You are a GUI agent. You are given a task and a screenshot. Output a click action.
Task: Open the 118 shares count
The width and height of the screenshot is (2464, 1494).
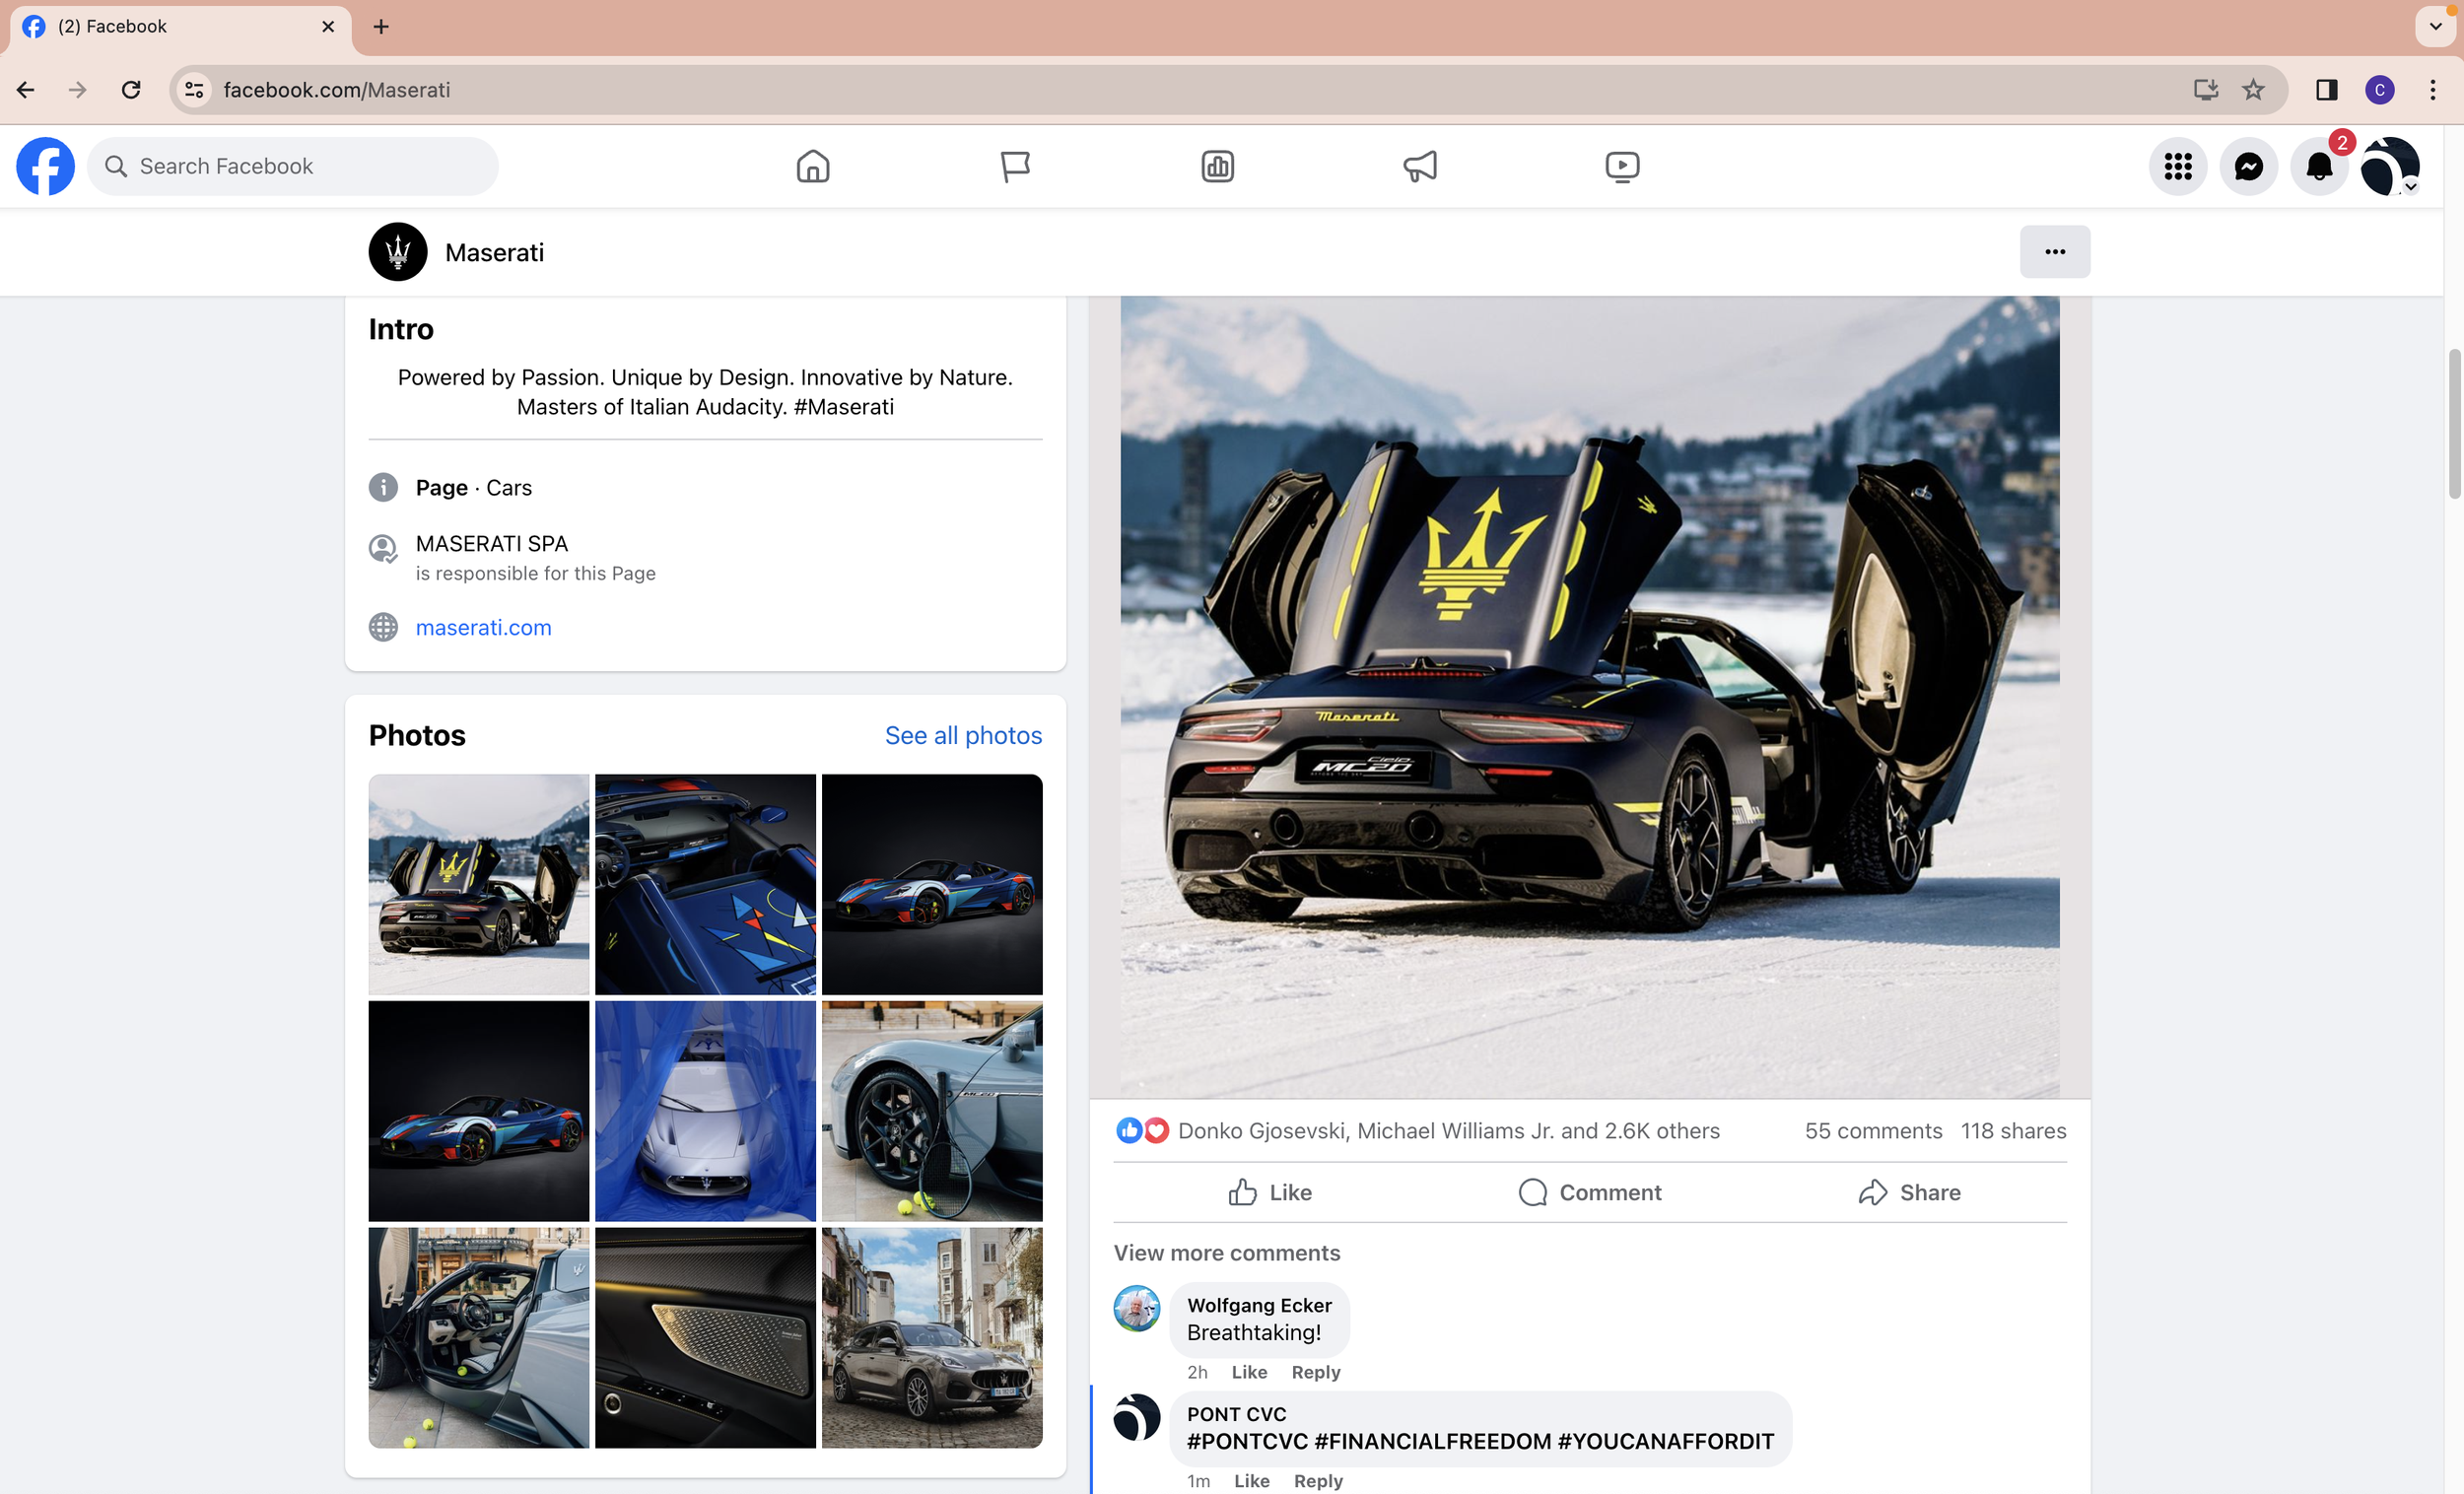click(x=2013, y=1131)
